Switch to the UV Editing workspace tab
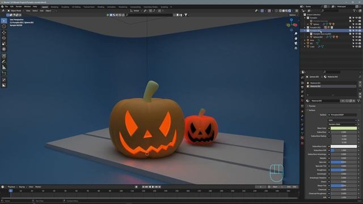Image resolution: width=363 pixels, height=204 pixels. point(76,7)
